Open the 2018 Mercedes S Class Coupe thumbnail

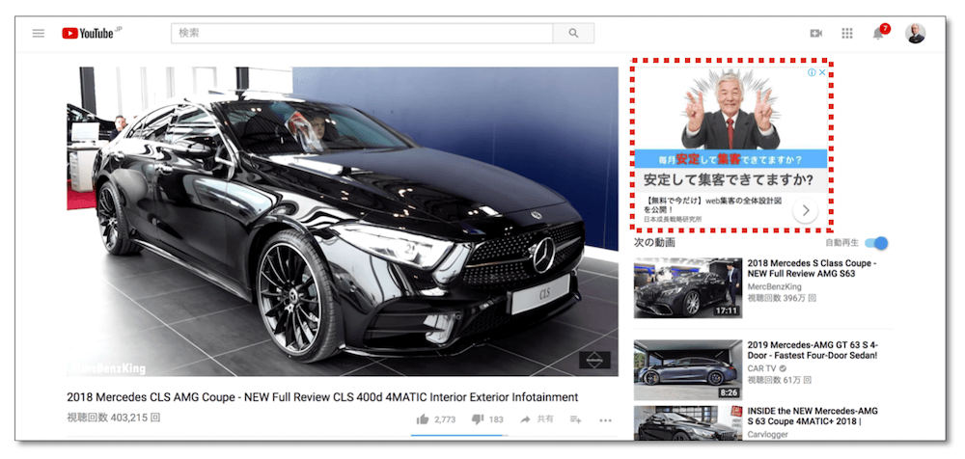click(687, 288)
